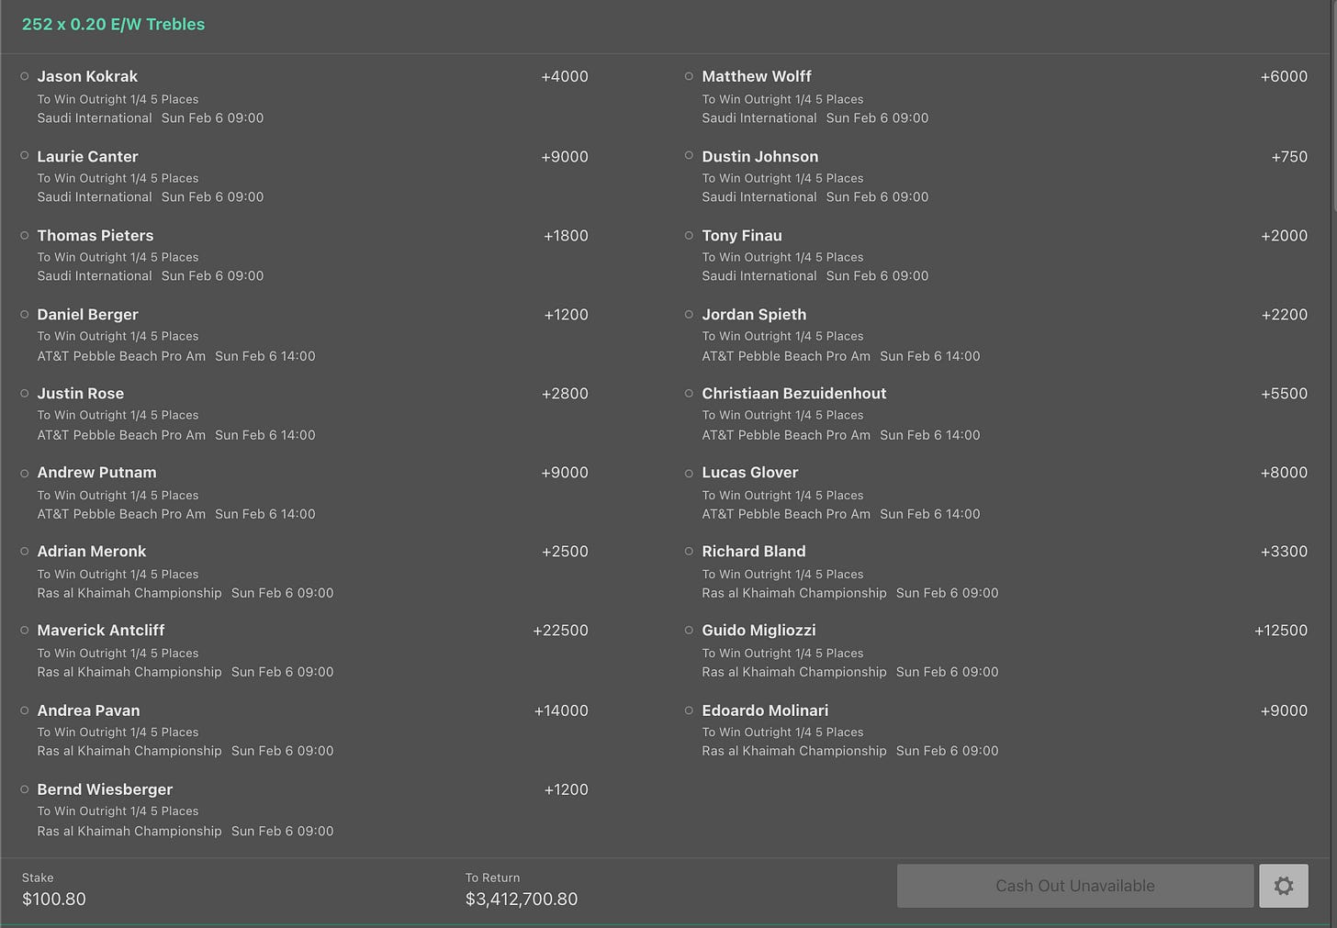Click the Adrian Meronk selection name
The width and height of the screenshot is (1337, 928).
coord(92,551)
